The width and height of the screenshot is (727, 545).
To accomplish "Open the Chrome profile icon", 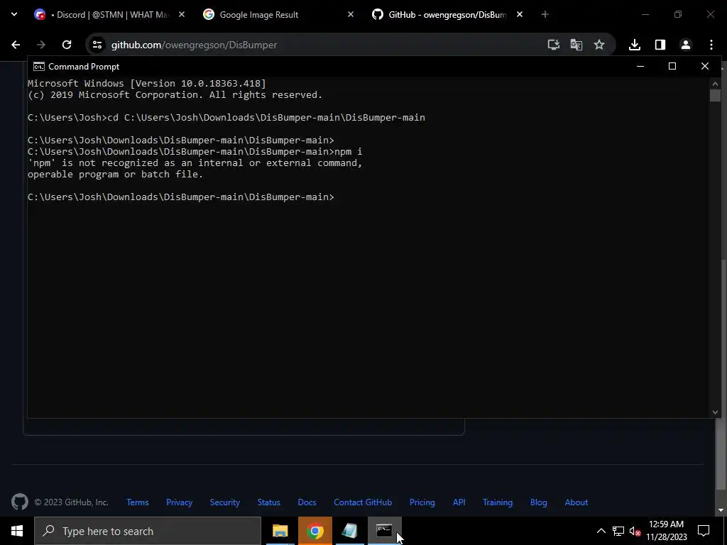I will click(686, 45).
